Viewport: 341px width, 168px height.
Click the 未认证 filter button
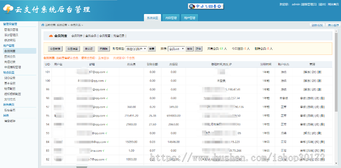(89, 49)
